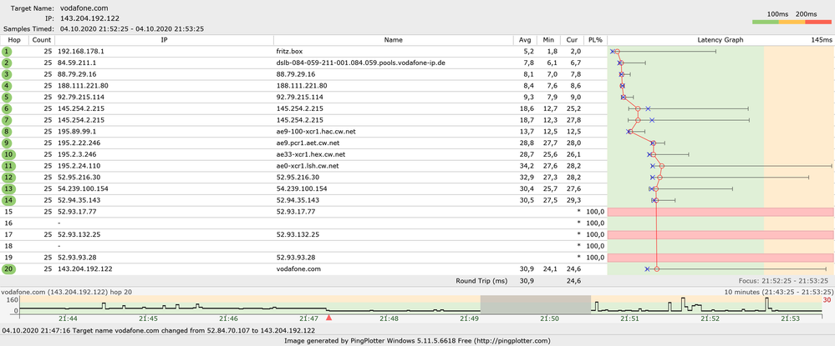Select the green hop 20 circle
This screenshot has width=835, height=346.
click(8, 269)
